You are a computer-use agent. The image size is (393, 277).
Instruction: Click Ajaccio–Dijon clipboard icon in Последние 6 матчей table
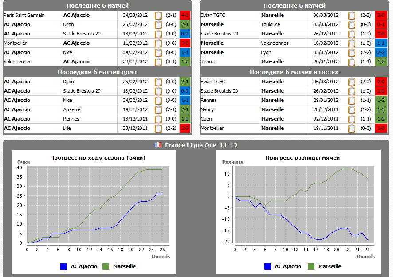[x=158, y=24]
